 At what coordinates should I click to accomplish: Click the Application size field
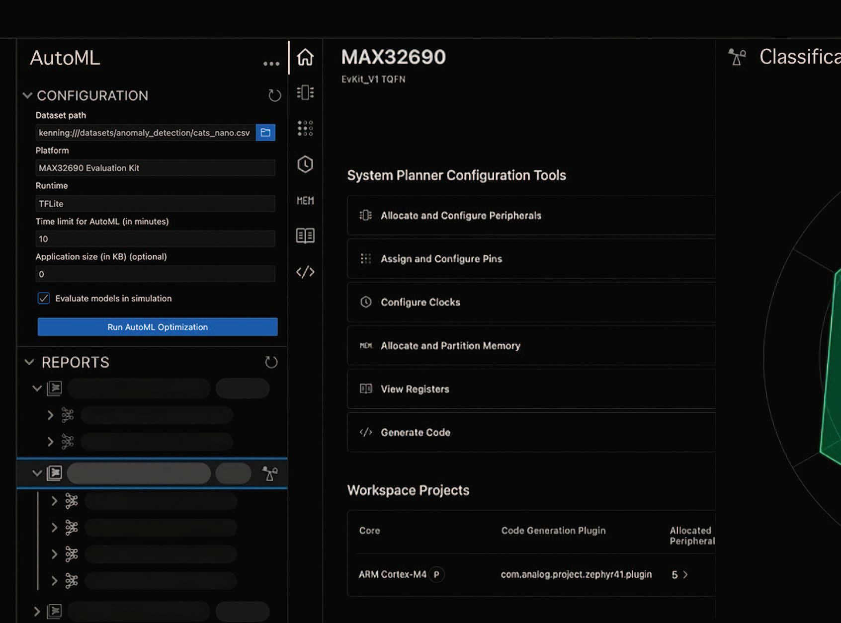click(155, 274)
